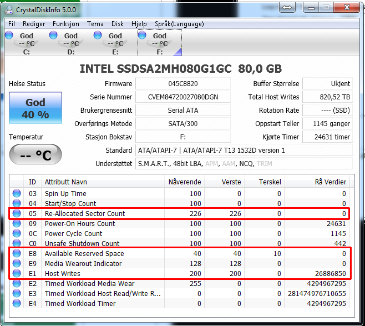This screenshot has height=326, width=365.
Task: Click status orb for Power-On Hours Count
Action: (x=17, y=223)
